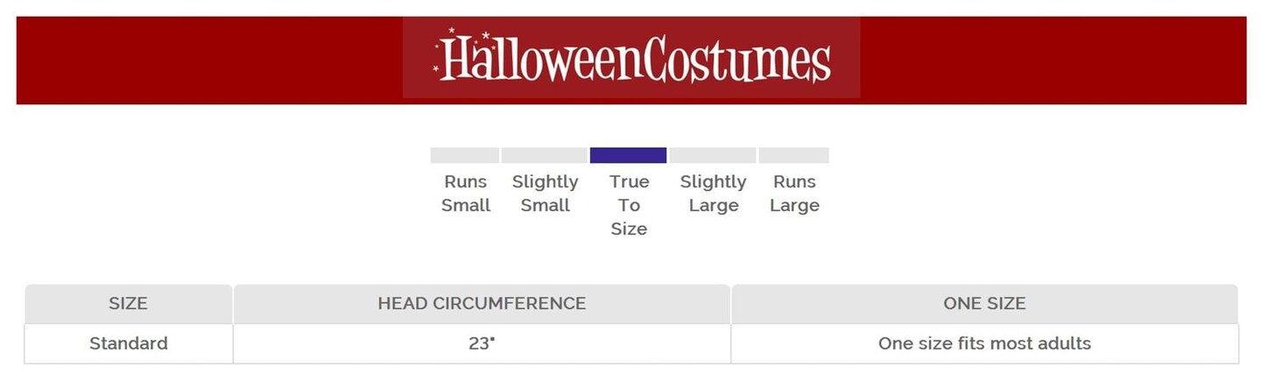Select the Runs Large fit label
Viewport: 1261px width, 388px height.
[x=794, y=194]
